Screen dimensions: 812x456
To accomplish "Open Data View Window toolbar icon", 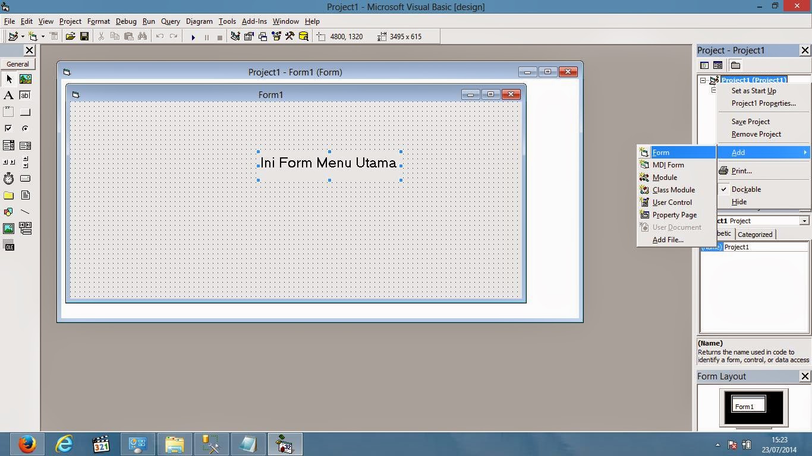I will click(303, 37).
